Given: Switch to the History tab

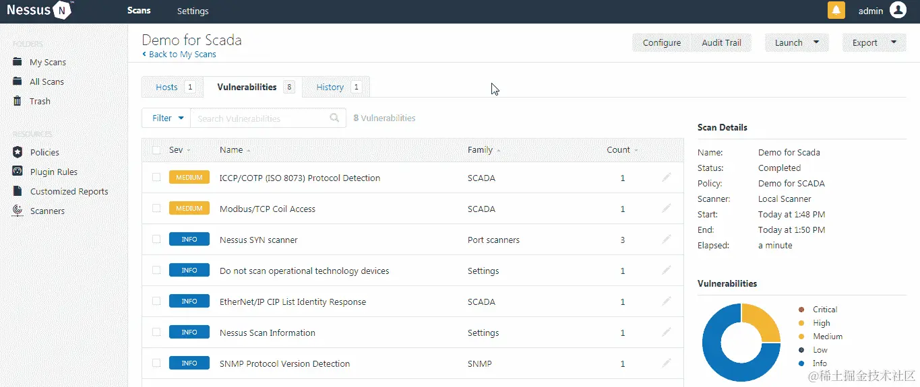Looking at the screenshot, I should pyautogui.click(x=336, y=87).
